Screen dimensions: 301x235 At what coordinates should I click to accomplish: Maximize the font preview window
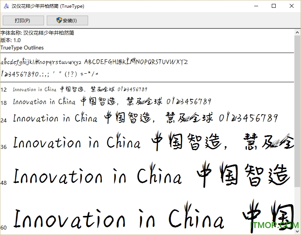(x=274, y=6)
